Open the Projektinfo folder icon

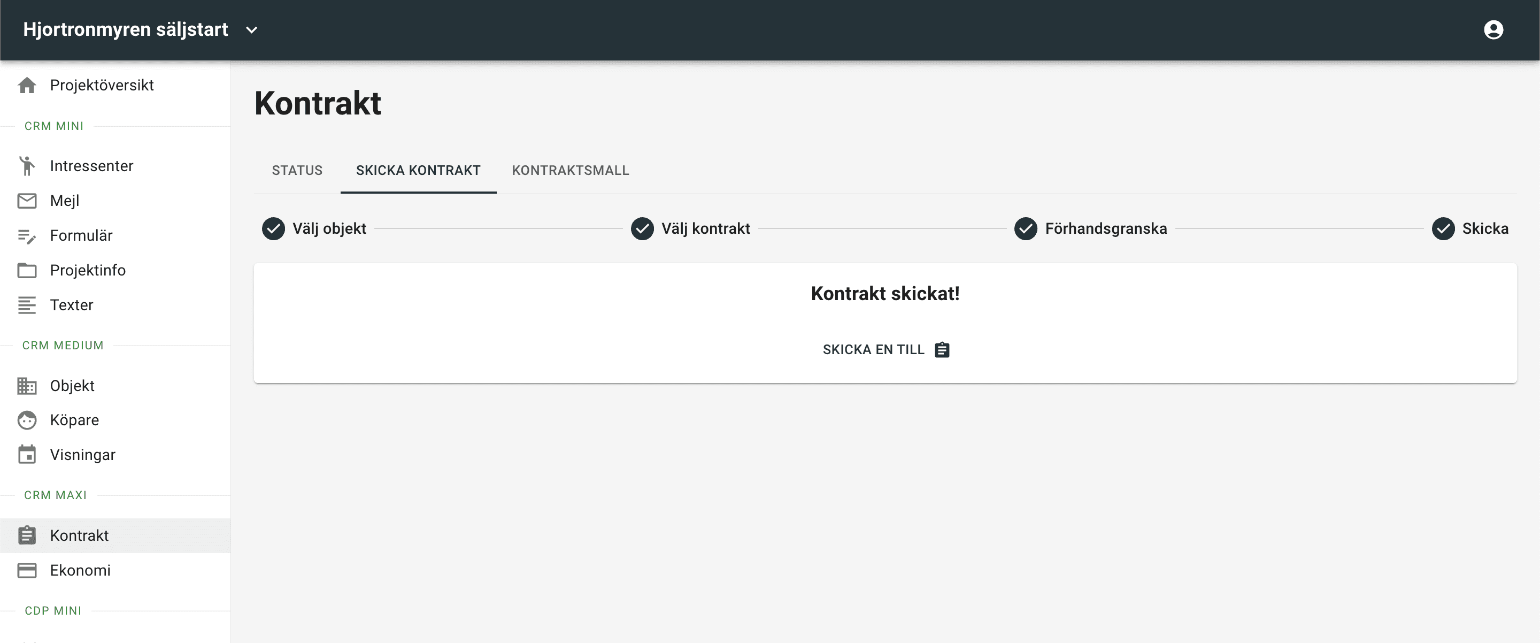click(27, 270)
